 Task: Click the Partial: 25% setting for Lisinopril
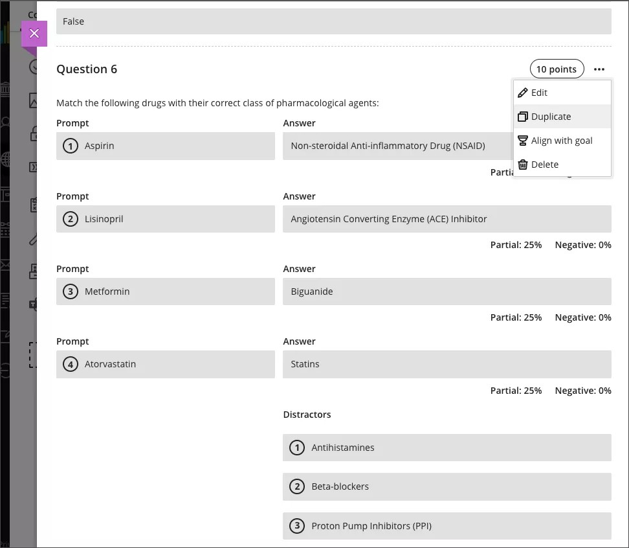click(516, 244)
